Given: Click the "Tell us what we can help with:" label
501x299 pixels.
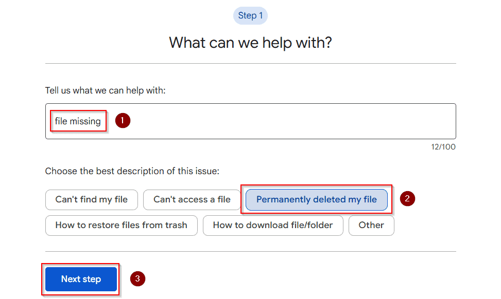Looking at the screenshot, I should pos(105,90).
